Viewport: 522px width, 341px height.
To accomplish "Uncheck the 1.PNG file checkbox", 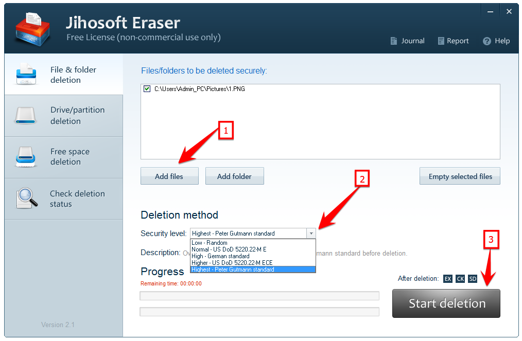I will click(x=147, y=89).
